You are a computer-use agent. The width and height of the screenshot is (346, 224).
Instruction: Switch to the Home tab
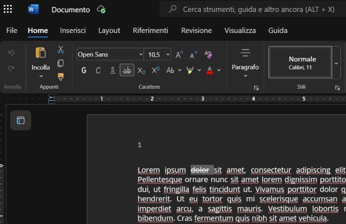pyautogui.click(x=38, y=31)
